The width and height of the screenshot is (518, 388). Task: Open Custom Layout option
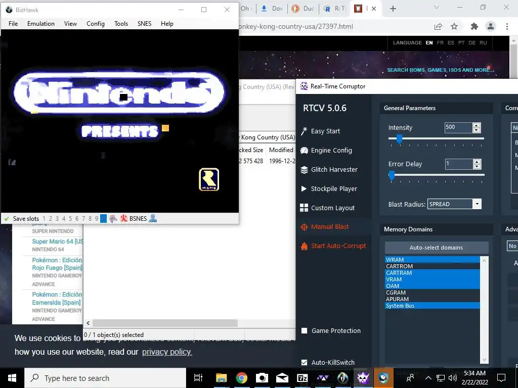327,208
